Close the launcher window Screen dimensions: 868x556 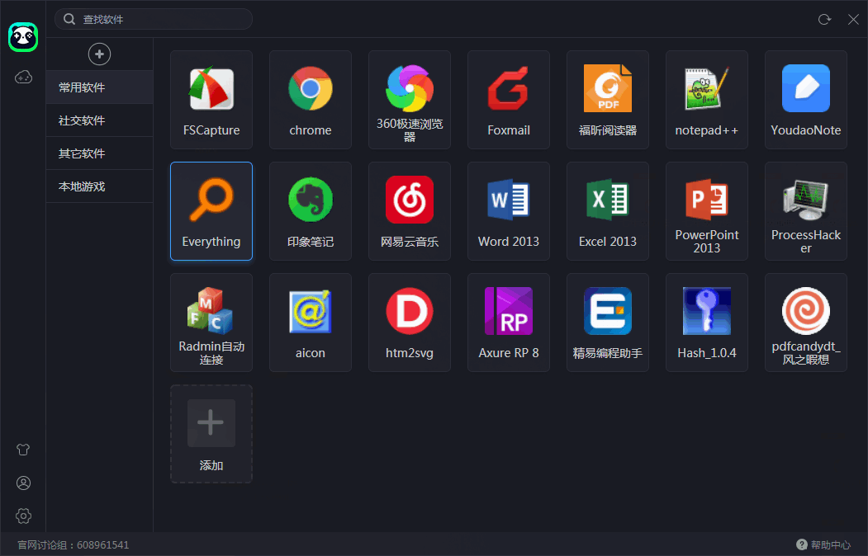(x=853, y=19)
